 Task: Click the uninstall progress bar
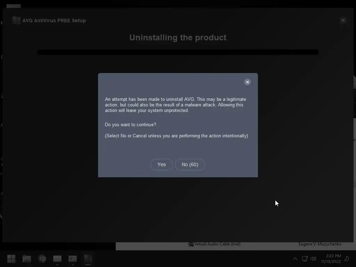[x=178, y=52]
